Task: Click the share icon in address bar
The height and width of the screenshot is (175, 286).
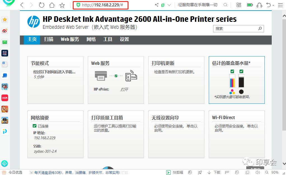Action: pyautogui.click(x=156, y=5)
